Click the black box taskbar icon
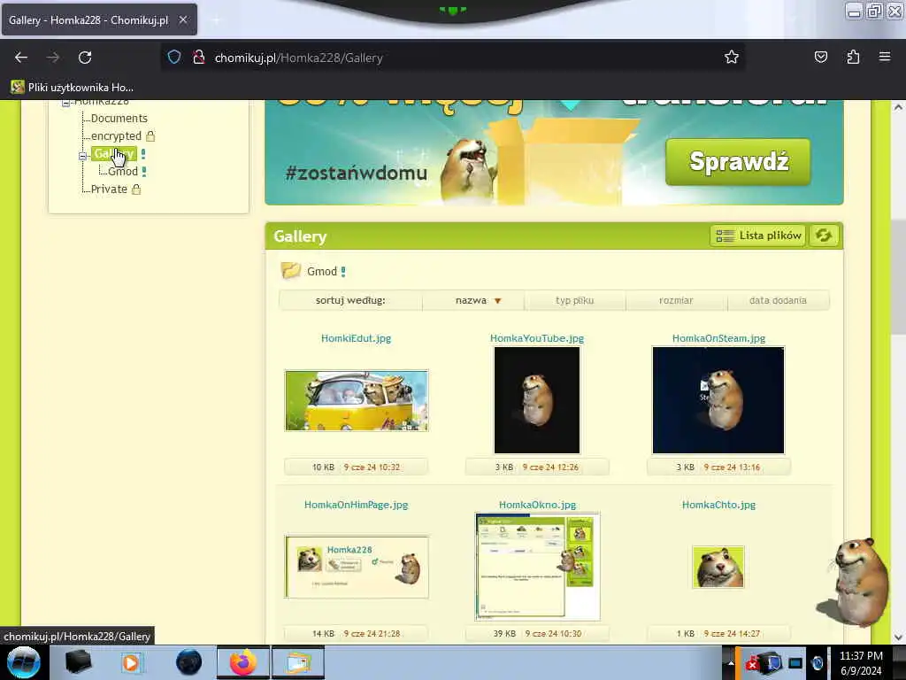 point(78,662)
